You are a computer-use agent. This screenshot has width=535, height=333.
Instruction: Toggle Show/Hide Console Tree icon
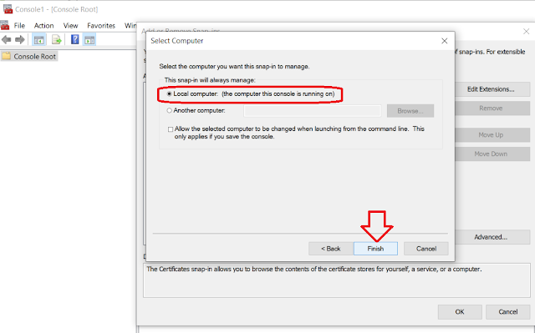pos(39,40)
